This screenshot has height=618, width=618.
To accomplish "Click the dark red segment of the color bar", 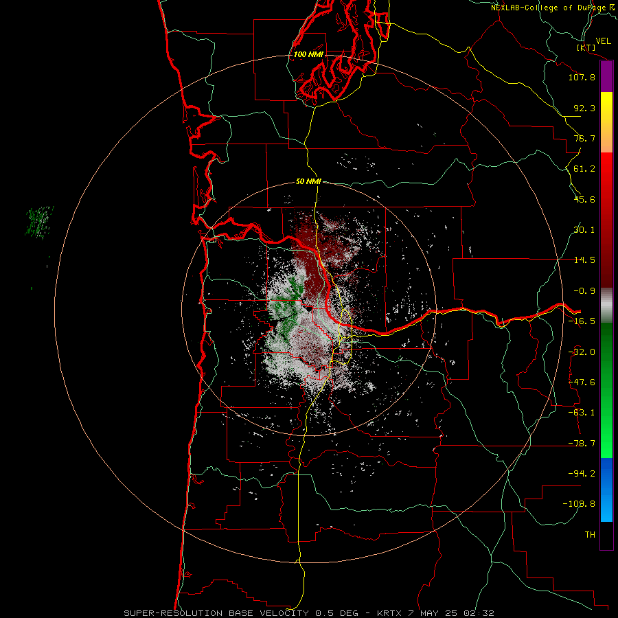I will pyautogui.click(x=606, y=220).
